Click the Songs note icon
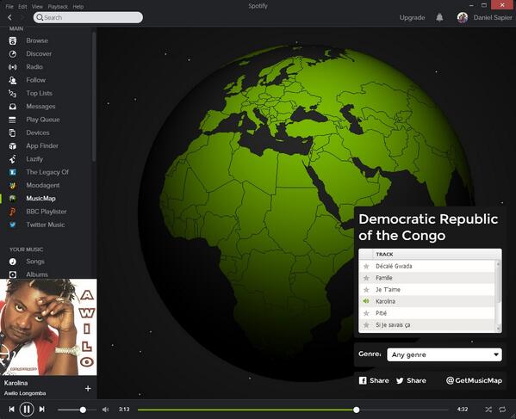This screenshot has height=419, width=516. pos(13,262)
